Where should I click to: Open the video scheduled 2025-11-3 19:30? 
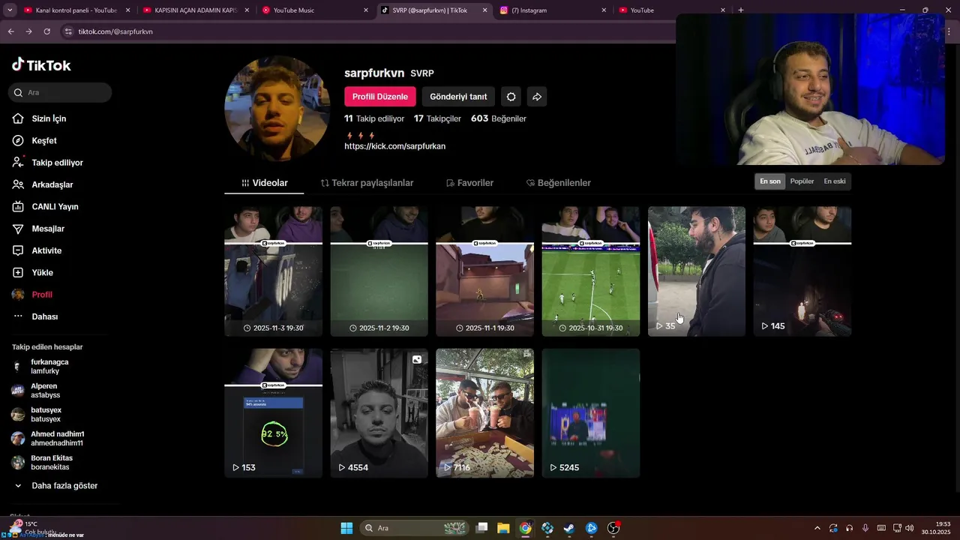273,271
